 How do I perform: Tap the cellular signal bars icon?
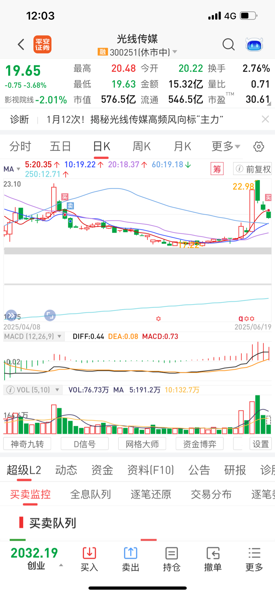[214, 16]
